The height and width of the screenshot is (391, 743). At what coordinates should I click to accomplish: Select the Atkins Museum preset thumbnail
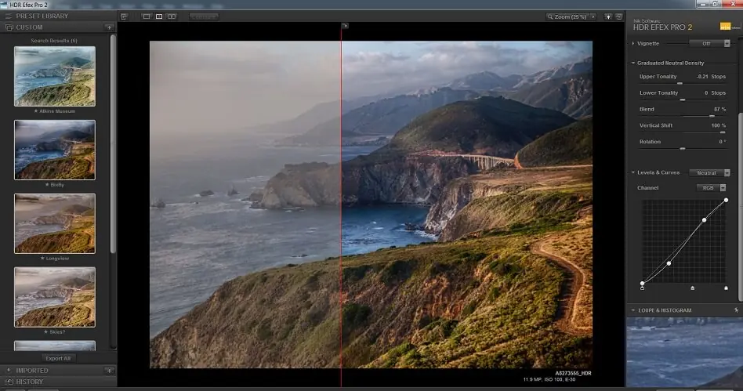[55, 76]
